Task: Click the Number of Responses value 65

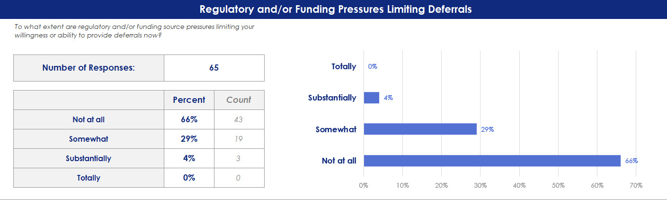Action: (214, 68)
